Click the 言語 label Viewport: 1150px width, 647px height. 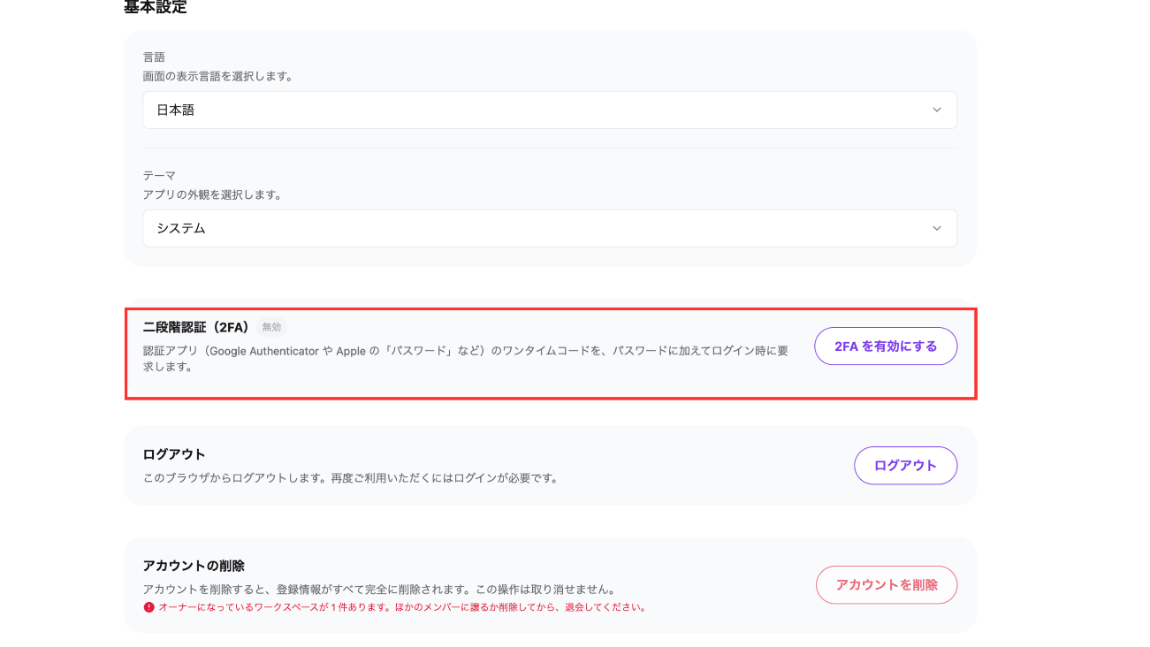coord(154,57)
